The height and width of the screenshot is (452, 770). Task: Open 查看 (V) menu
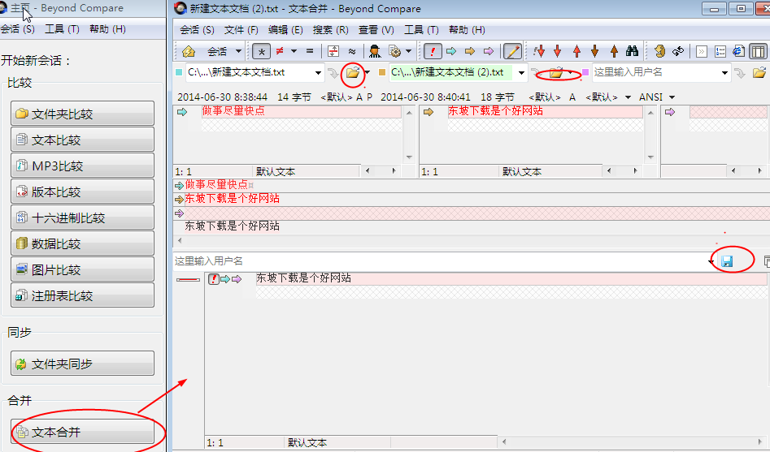point(376,30)
